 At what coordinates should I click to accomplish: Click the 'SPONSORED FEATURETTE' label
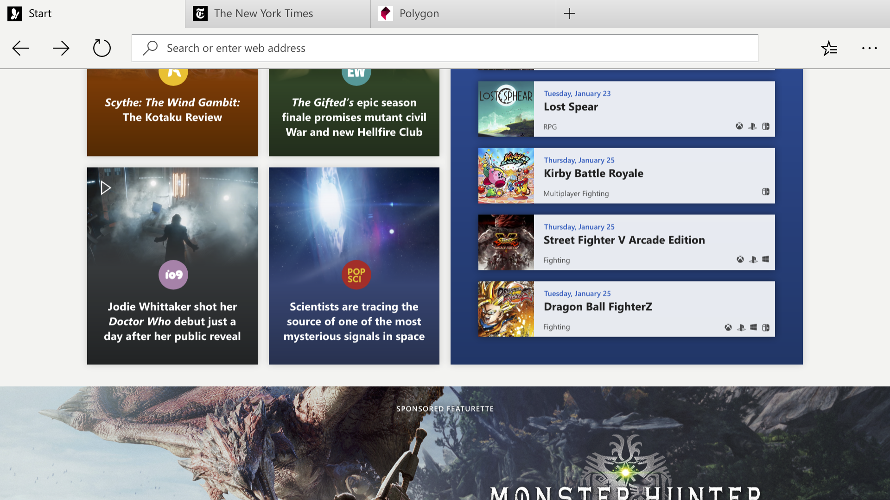tap(445, 409)
